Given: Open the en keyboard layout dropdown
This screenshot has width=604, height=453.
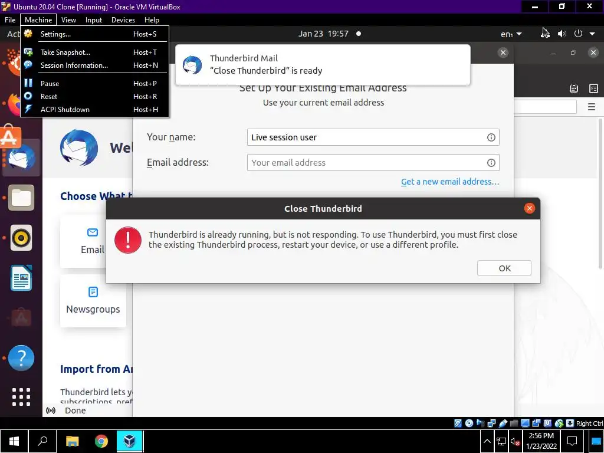Looking at the screenshot, I should coord(511,34).
